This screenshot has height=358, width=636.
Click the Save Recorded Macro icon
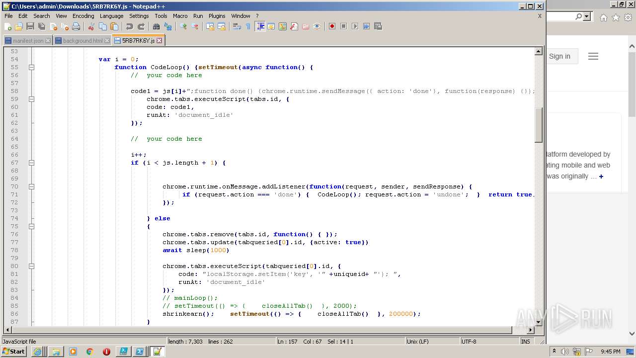pos(378,26)
